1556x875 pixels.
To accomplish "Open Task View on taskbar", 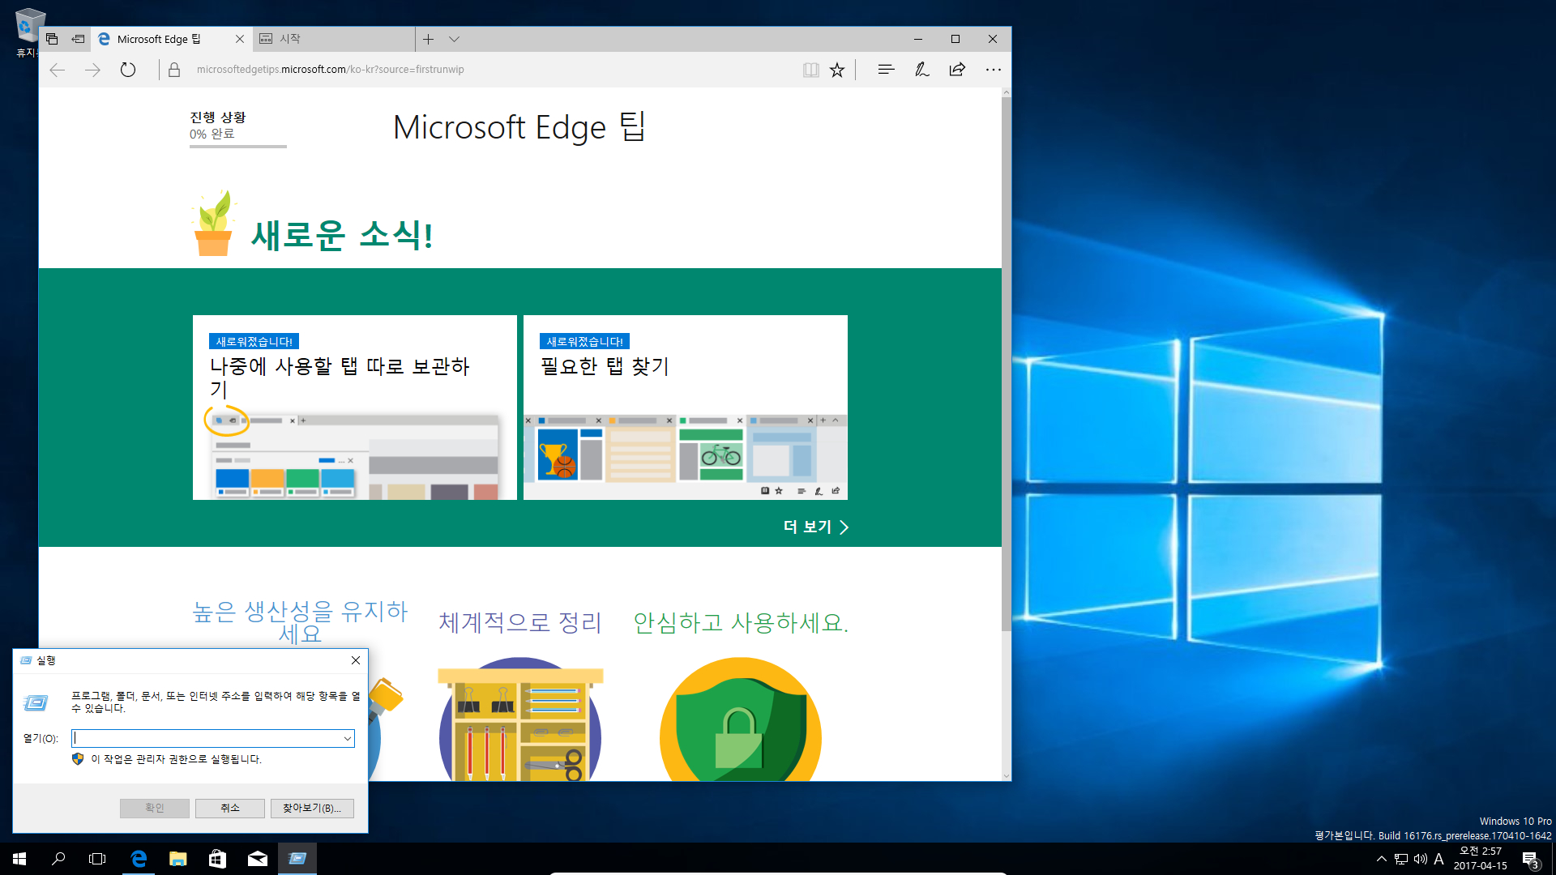I will click(x=97, y=859).
